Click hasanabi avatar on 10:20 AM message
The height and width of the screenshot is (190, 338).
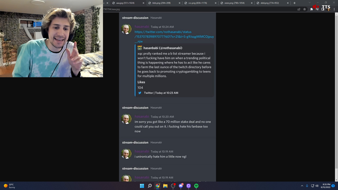126,119
